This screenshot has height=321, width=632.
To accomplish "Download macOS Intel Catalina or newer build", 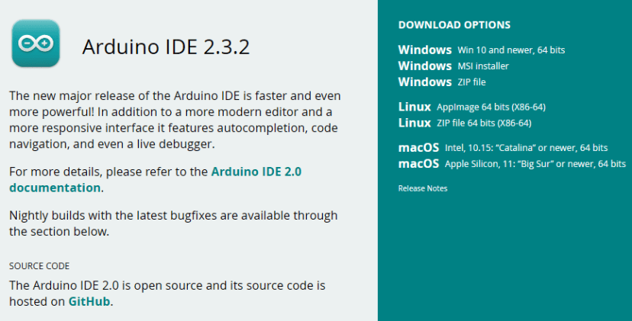I will tap(502, 148).
